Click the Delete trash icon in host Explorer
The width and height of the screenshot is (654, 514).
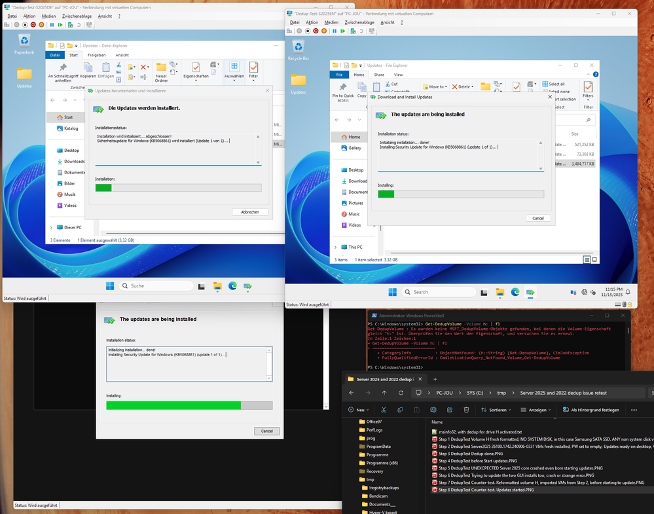(466, 410)
